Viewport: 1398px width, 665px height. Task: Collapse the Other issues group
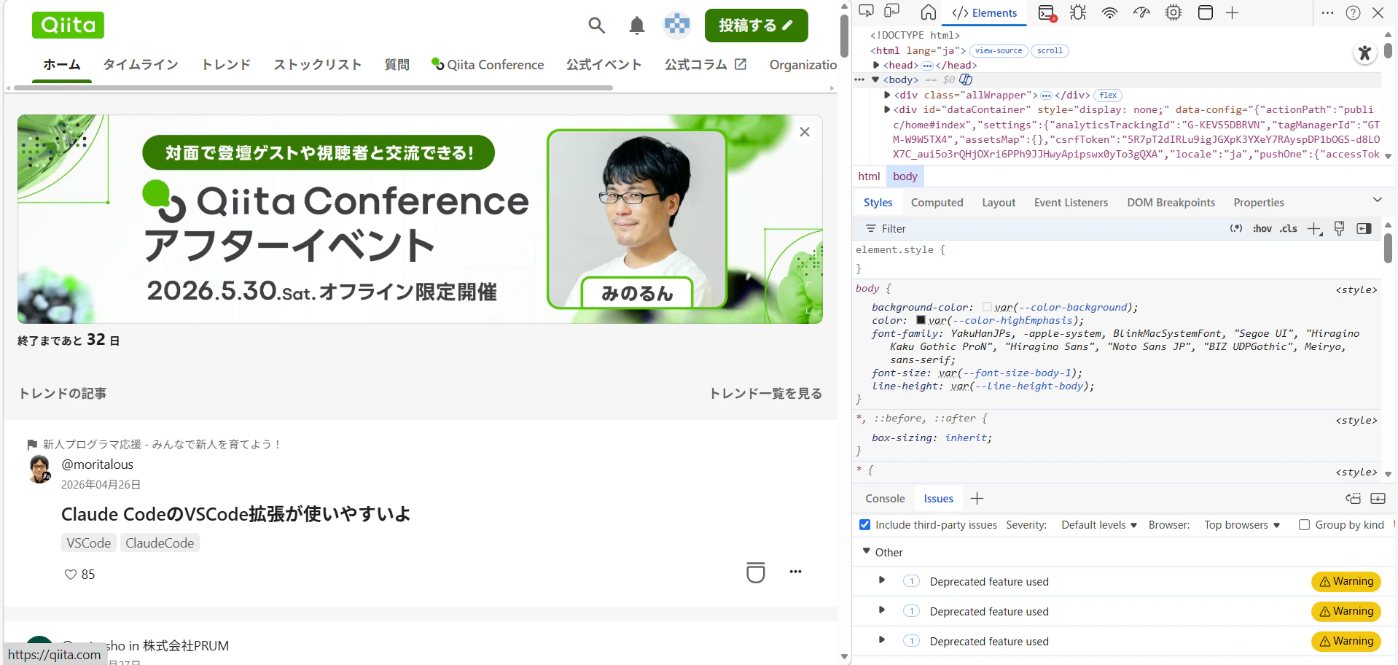coord(866,551)
